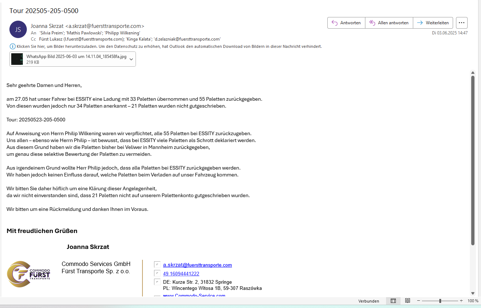481x308 pixels.
Task: Click scroll up arrow of message scrollbar
Action: pyautogui.click(x=473, y=73)
